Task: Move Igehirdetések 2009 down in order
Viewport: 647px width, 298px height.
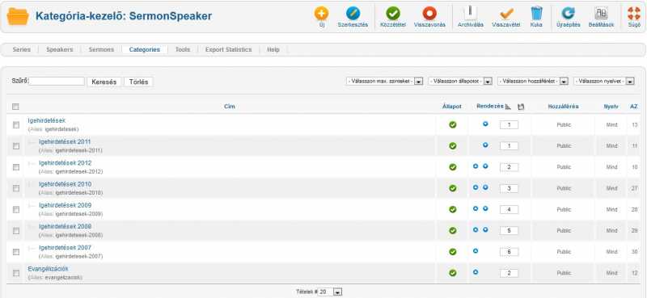Action: click(486, 208)
